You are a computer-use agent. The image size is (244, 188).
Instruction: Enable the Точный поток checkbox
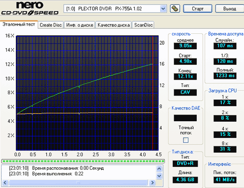coord(185,140)
